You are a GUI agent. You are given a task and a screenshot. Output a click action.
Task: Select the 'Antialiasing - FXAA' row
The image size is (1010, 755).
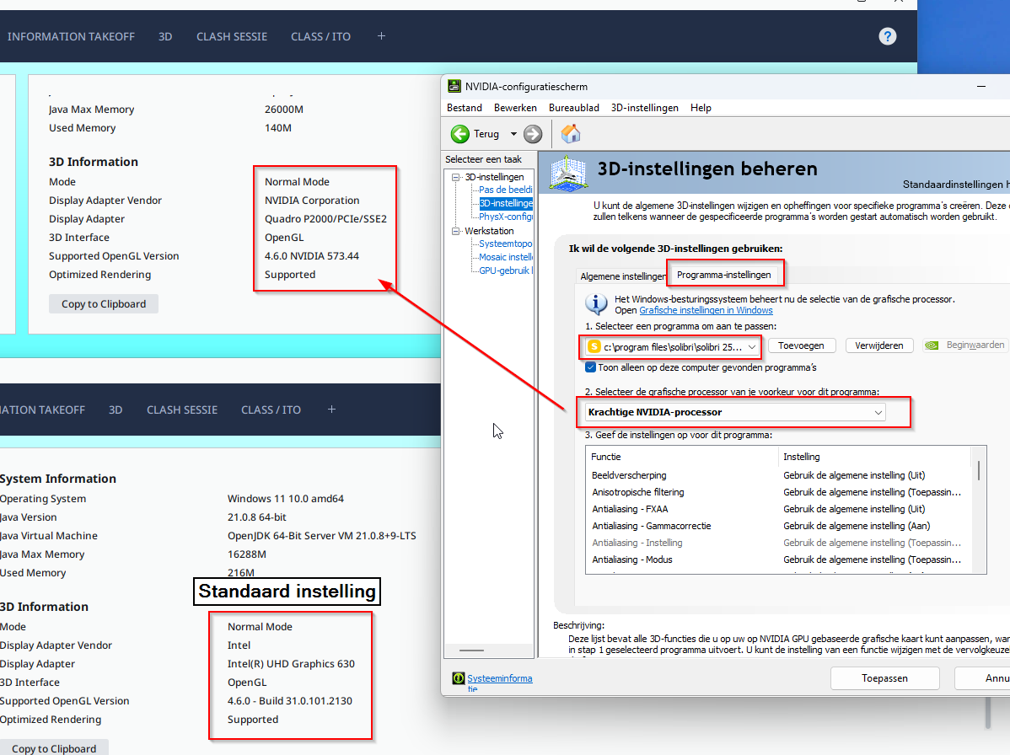777,509
